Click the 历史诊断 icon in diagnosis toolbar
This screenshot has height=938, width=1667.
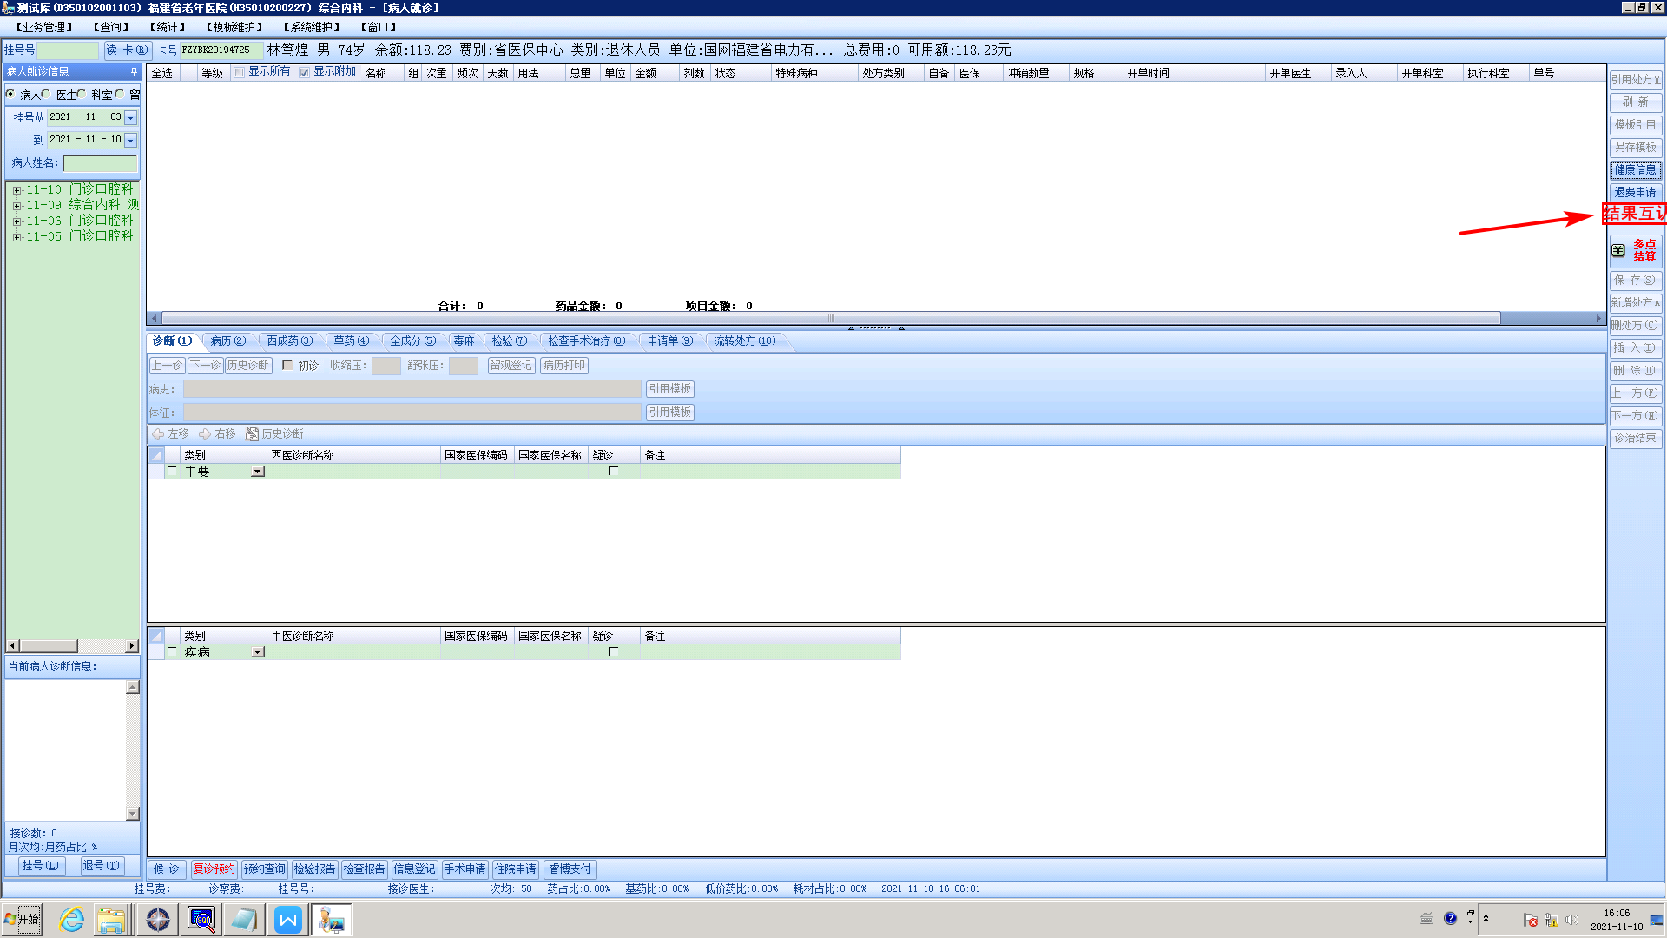252,433
